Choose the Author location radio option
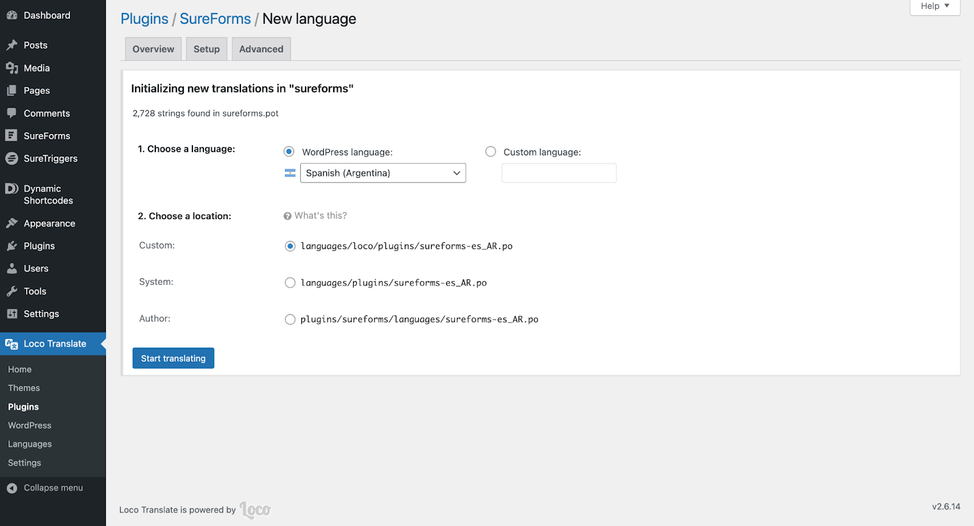 [290, 319]
